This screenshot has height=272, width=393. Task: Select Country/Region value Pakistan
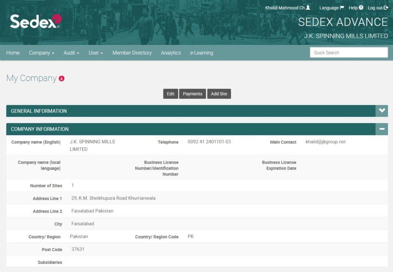pyautogui.click(x=79, y=236)
